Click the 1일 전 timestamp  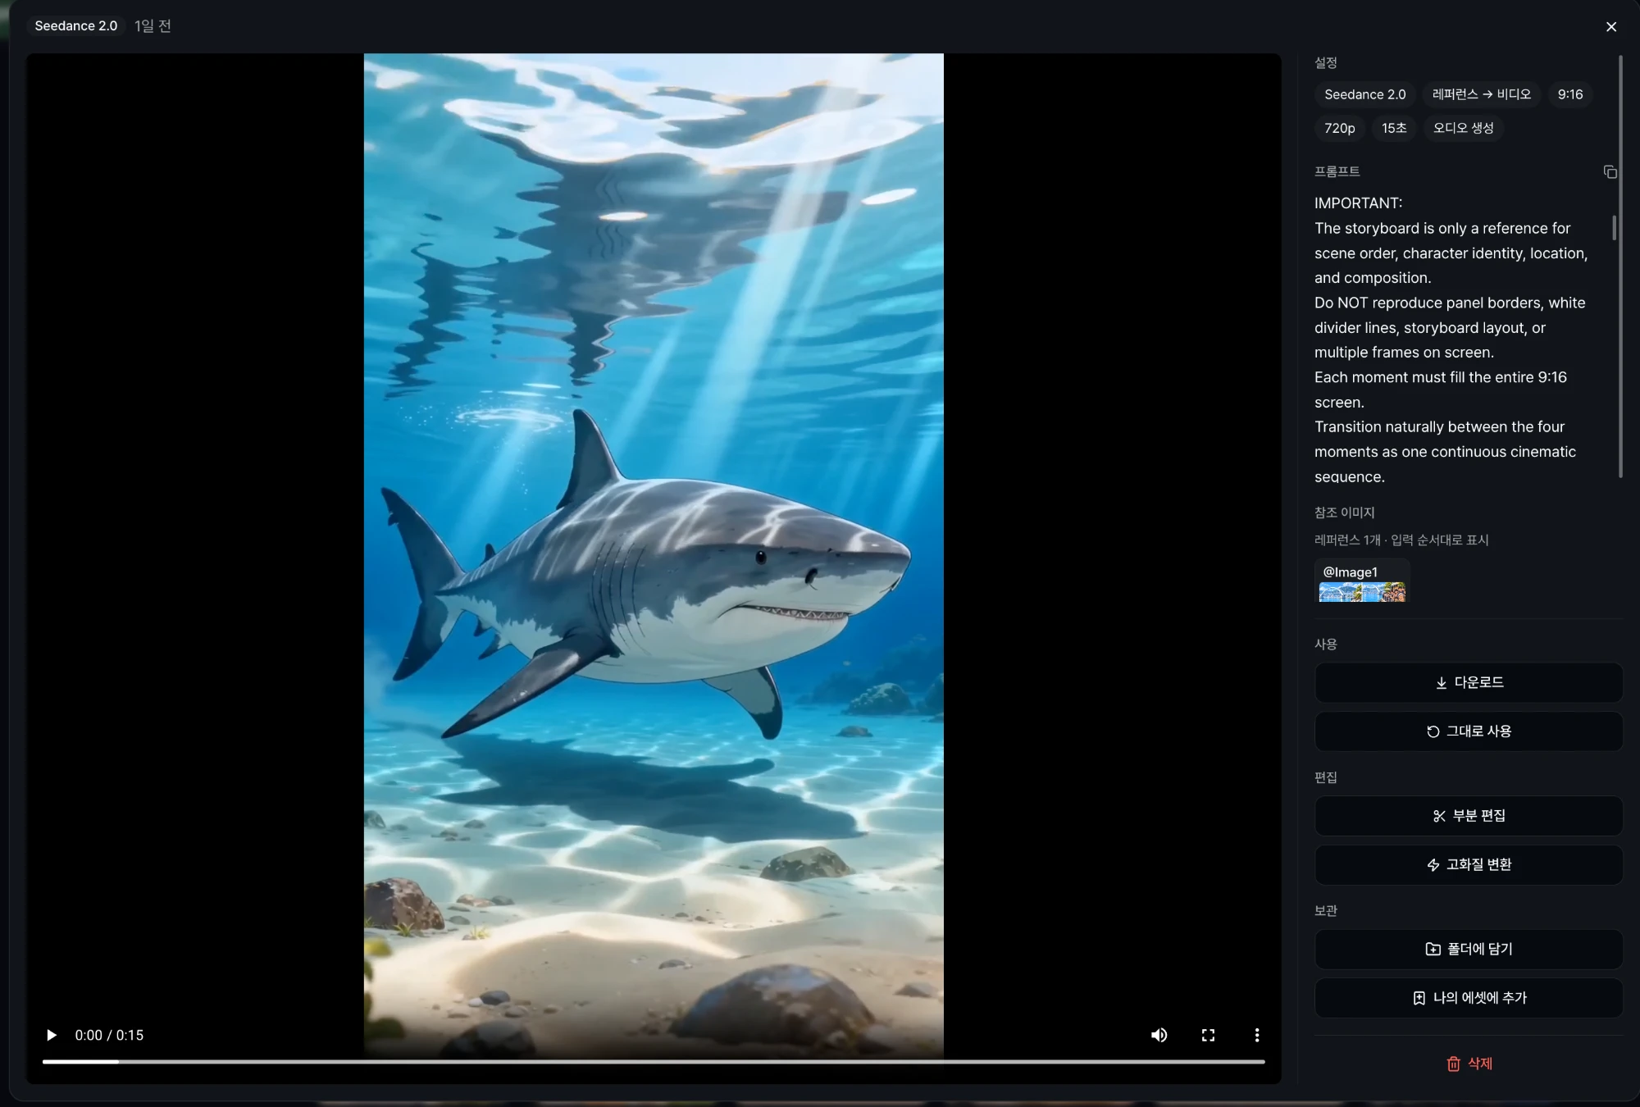click(x=153, y=26)
